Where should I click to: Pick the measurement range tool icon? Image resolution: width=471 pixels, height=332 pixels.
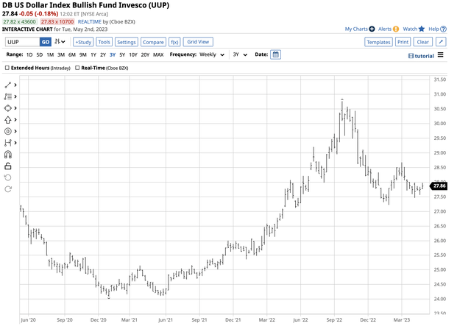tap(8, 143)
